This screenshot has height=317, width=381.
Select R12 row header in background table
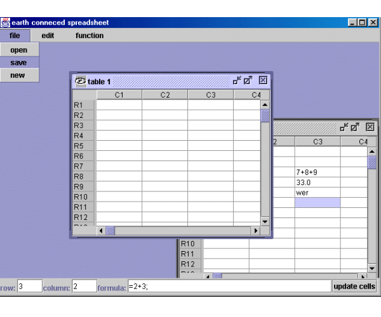click(190, 264)
